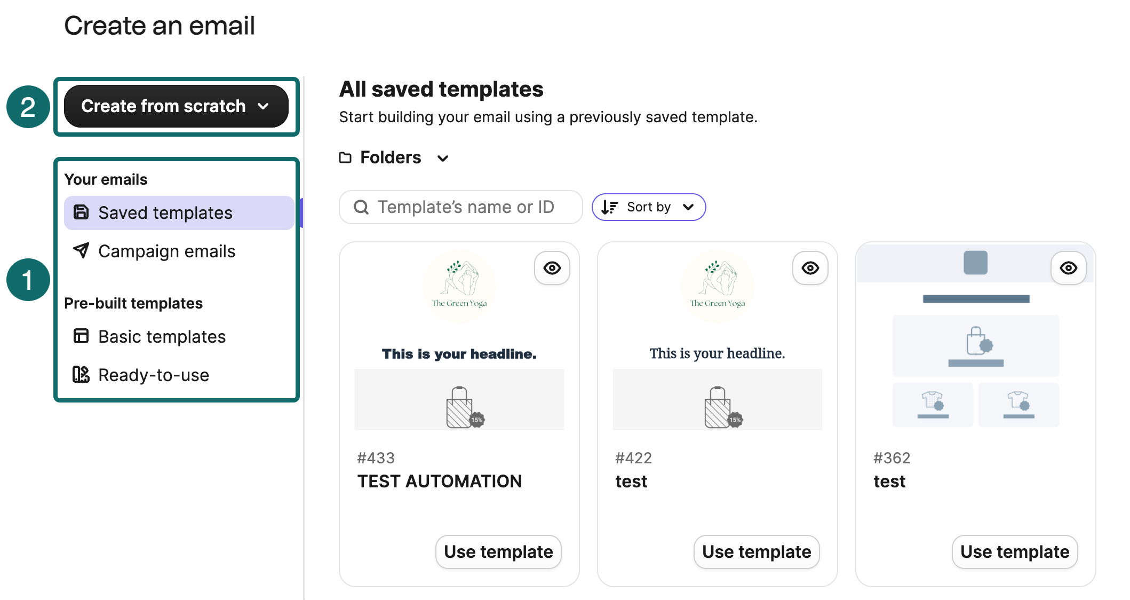Click the Saved templates icon in sidebar

point(81,212)
